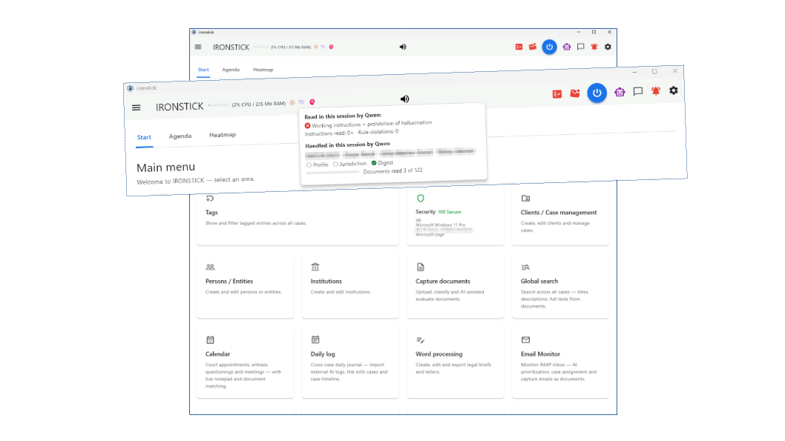Open chat bubble icon in back window
This screenshot has height=441, width=785.
[x=581, y=47]
